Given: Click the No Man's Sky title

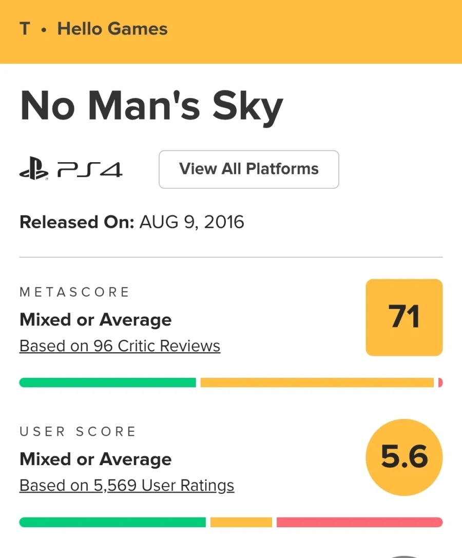Looking at the screenshot, I should click(151, 106).
